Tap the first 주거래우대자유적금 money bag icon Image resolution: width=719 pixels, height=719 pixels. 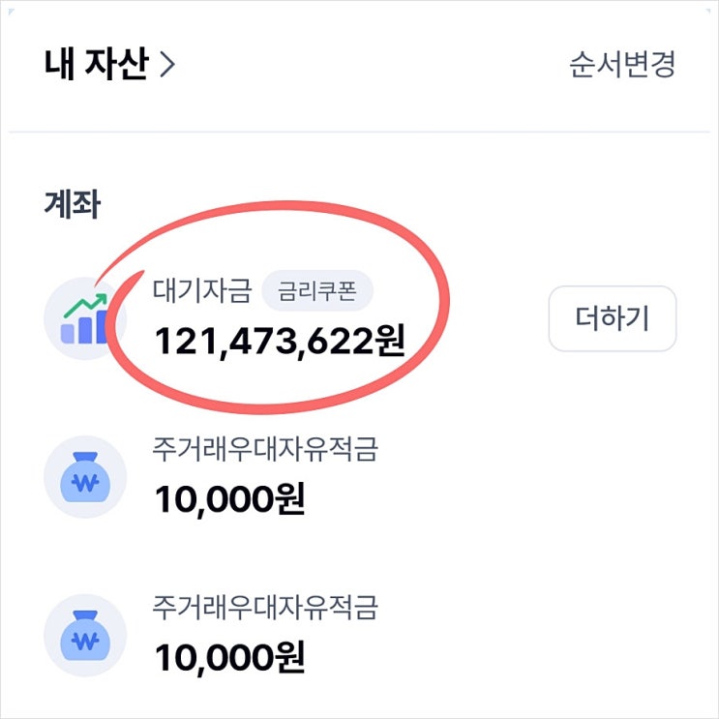tap(86, 476)
